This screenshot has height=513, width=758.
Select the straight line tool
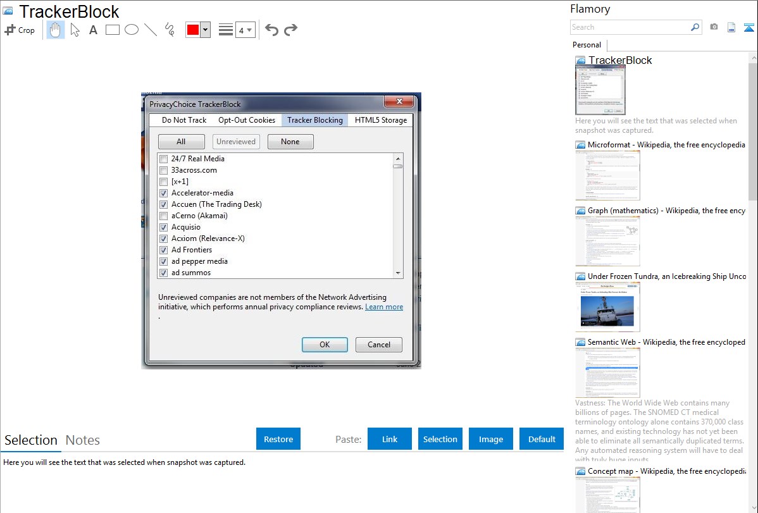pos(151,30)
